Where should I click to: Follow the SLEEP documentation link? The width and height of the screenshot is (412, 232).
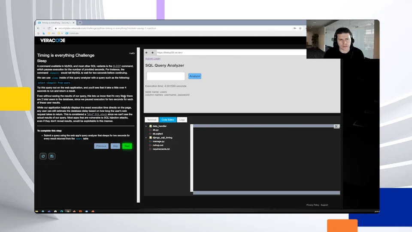click(x=117, y=66)
